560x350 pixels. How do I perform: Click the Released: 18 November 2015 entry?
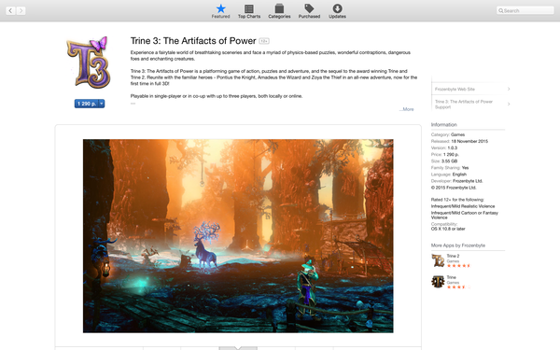pos(459,142)
